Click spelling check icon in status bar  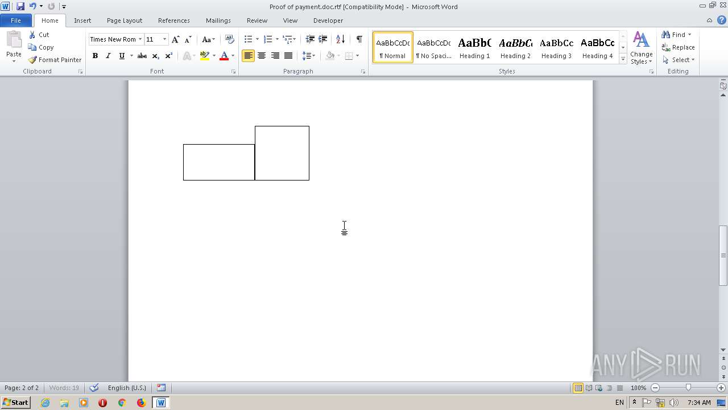pos(94,388)
